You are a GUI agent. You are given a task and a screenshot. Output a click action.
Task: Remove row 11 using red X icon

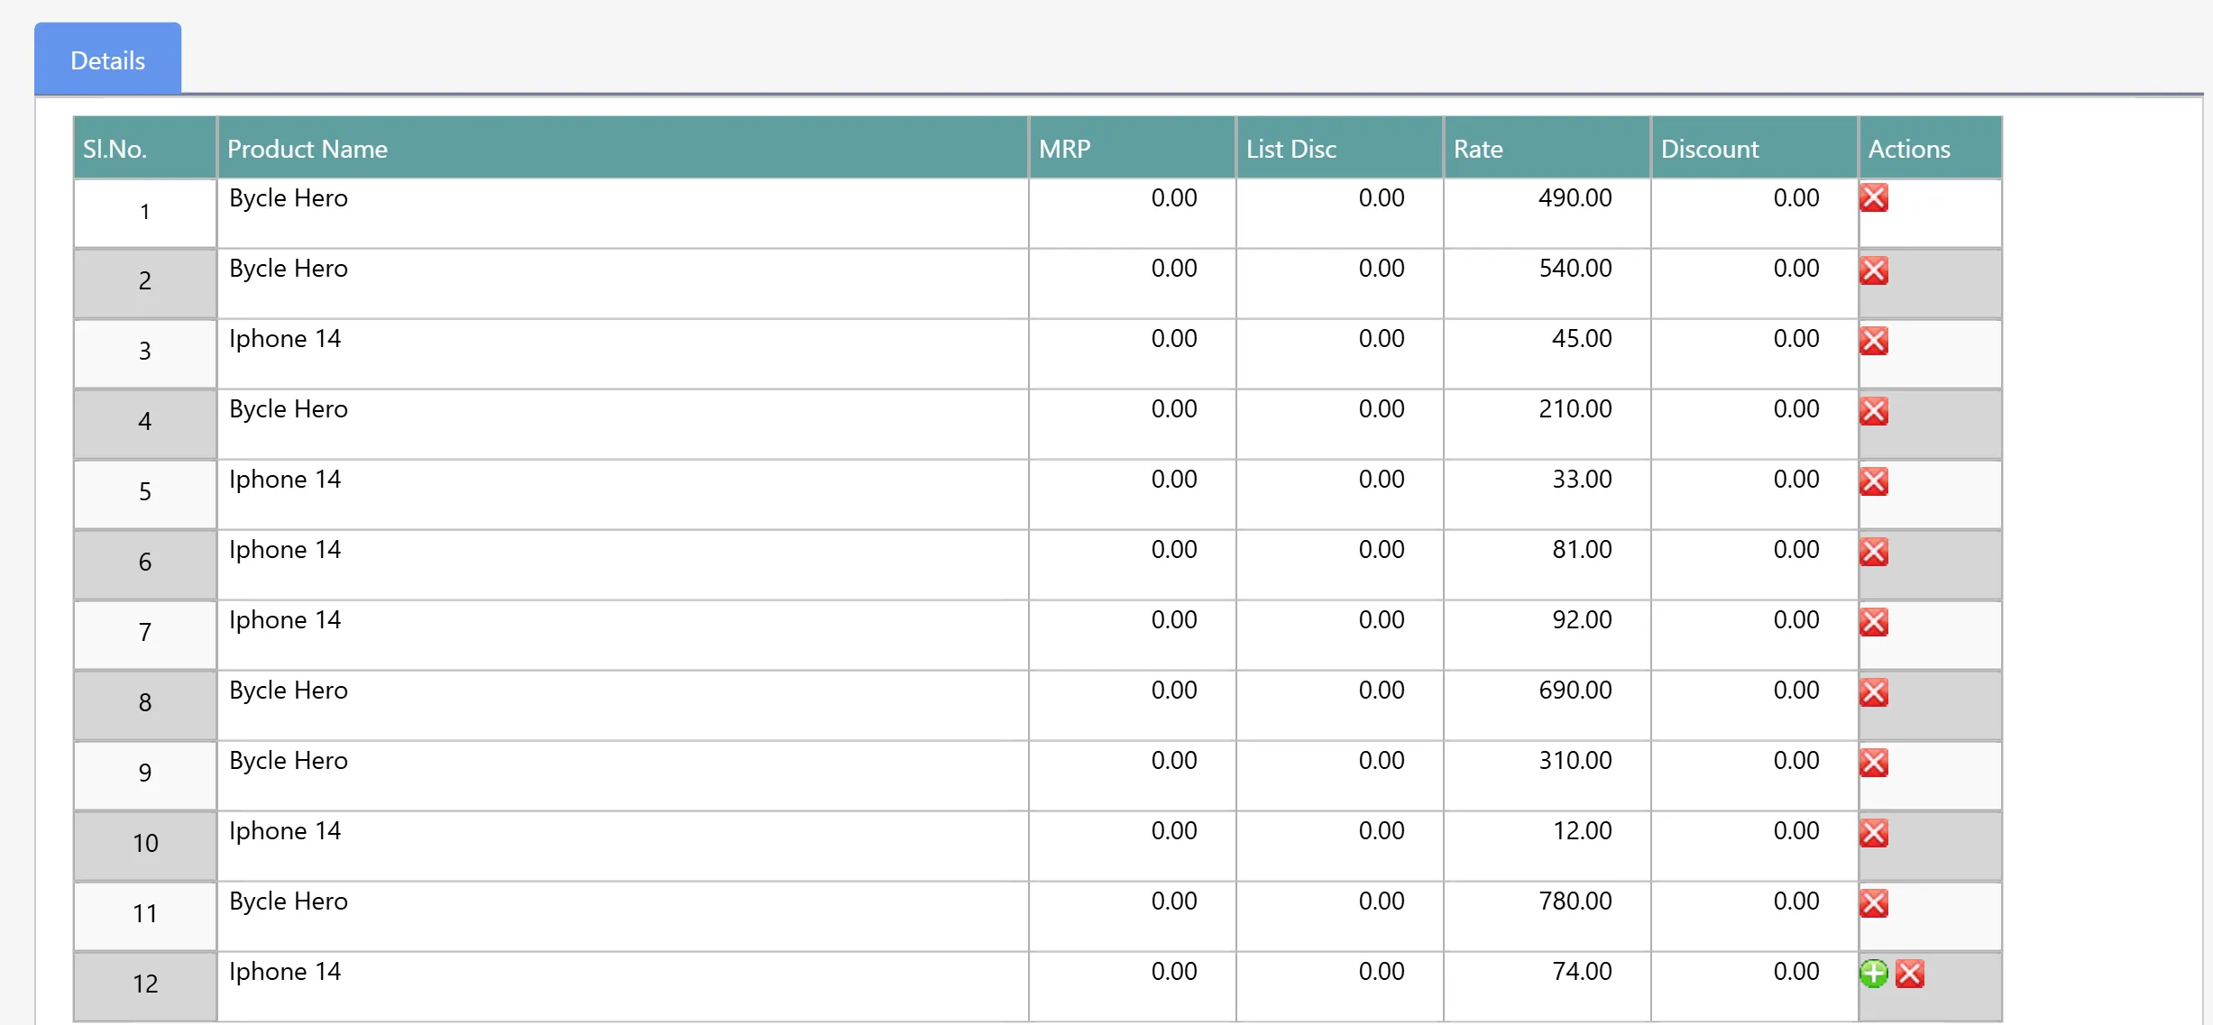(x=1874, y=902)
